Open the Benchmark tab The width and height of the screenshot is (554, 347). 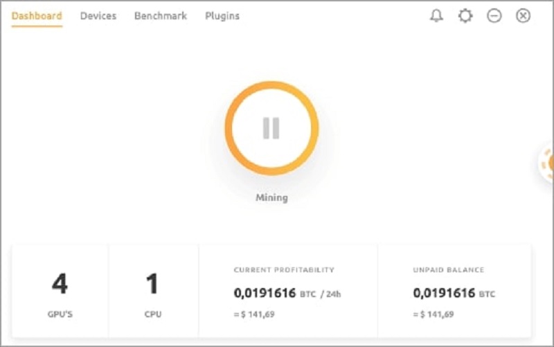161,16
